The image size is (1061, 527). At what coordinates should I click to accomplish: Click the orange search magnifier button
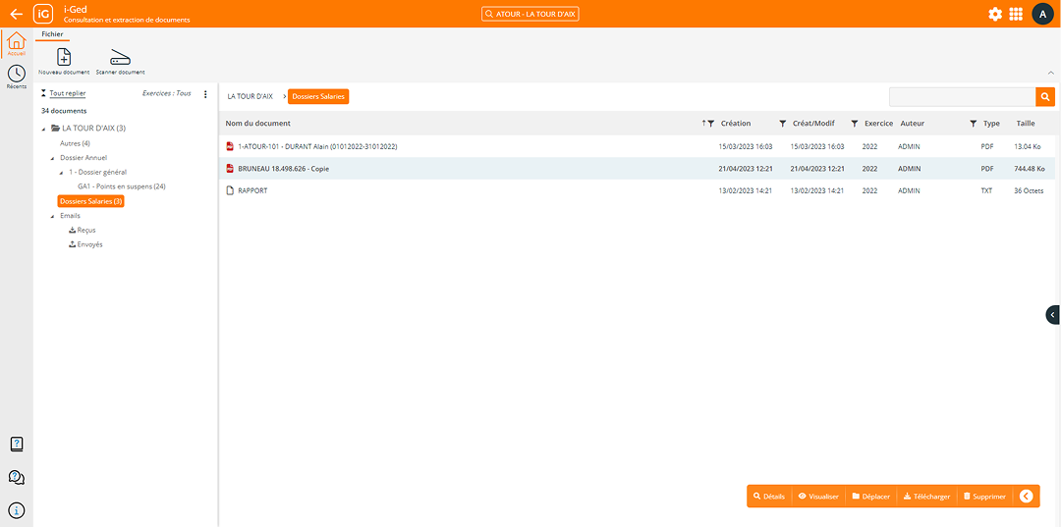coord(1044,96)
